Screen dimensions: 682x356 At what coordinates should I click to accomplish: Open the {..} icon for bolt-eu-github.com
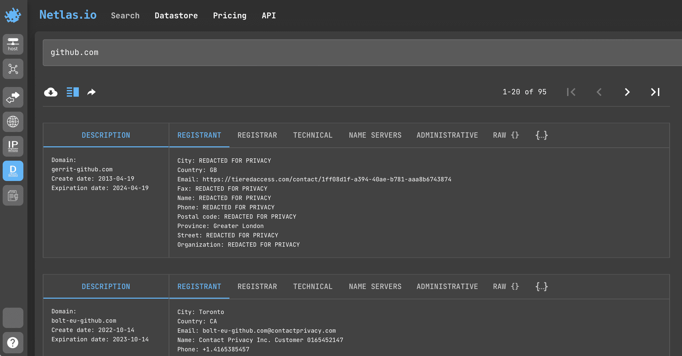542,287
